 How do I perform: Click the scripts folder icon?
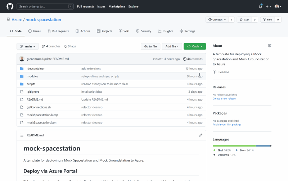[x=22, y=84]
